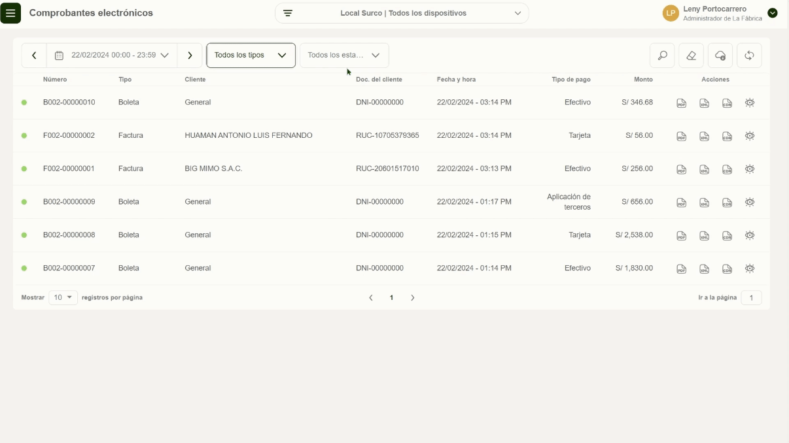Go to next results page
Viewport: 789px width, 443px height.
pos(413,298)
